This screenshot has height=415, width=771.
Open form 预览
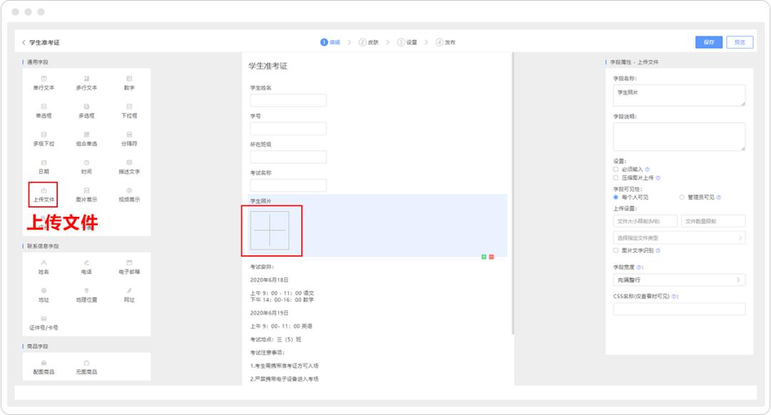tap(739, 41)
